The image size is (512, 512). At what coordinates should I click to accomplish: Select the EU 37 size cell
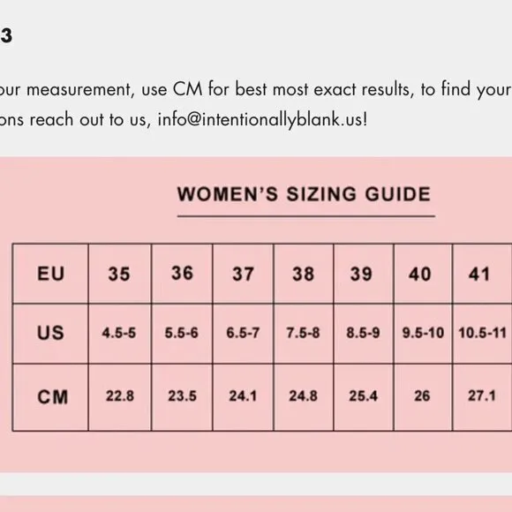coord(243,274)
